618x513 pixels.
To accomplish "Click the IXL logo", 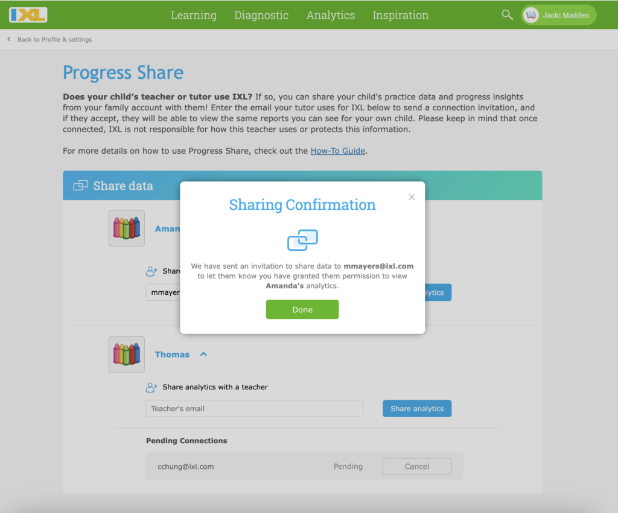I will coord(28,15).
